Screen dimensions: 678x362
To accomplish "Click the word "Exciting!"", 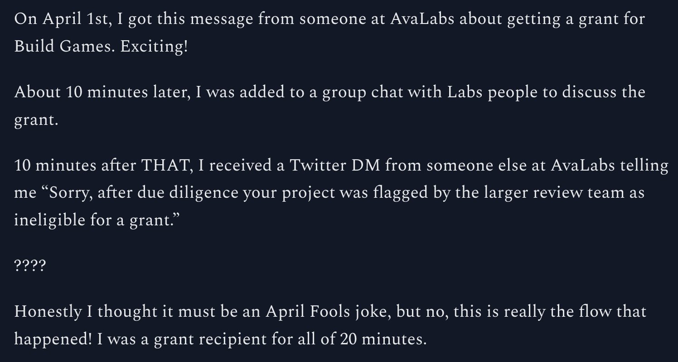I will [x=154, y=47].
